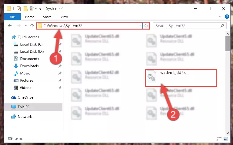Navigate up one folder level arrow

pos(32,26)
